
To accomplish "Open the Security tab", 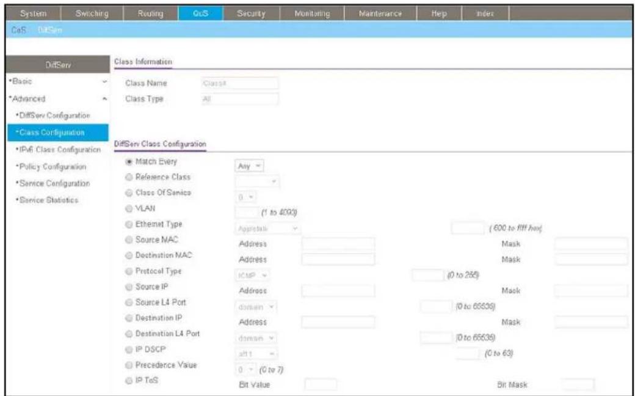I will click(251, 13).
